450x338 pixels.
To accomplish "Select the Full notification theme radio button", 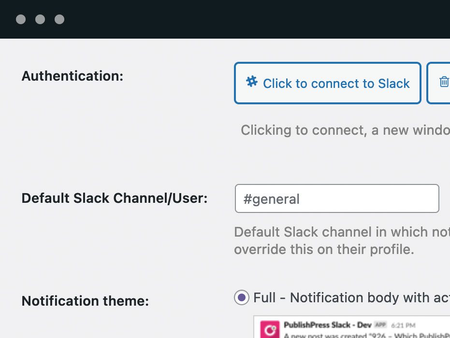I will (242, 297).
